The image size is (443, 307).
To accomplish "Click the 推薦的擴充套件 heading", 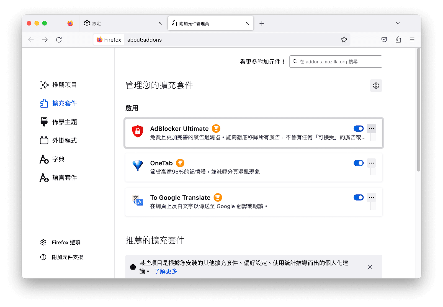I will click(155, 240).
